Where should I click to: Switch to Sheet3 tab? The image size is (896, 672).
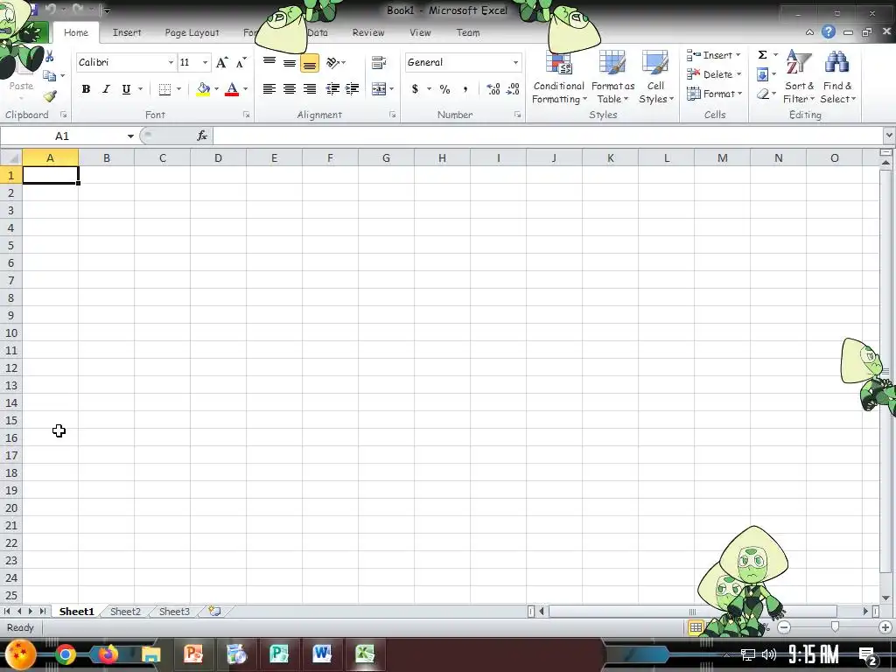tap(174, 612)
